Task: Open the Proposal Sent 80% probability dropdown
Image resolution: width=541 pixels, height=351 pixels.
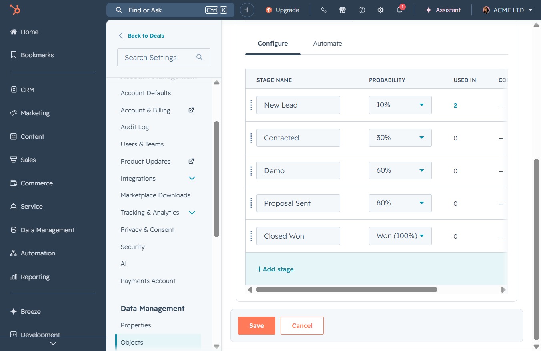Action: pyautogui.click(x=400, y=203)
